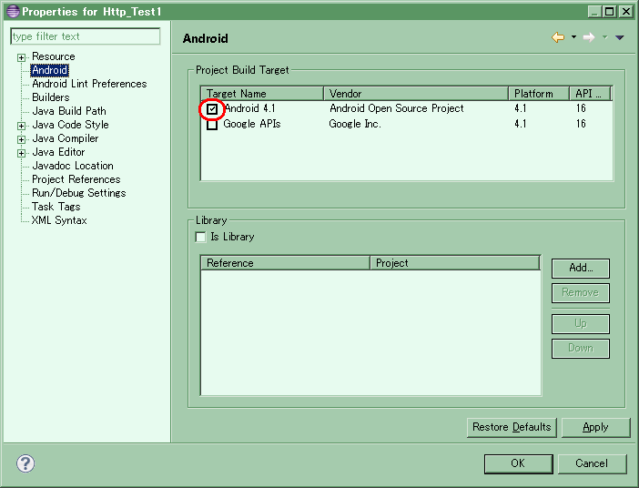Click the Eclipse icon in title bar

click(13, 11)
